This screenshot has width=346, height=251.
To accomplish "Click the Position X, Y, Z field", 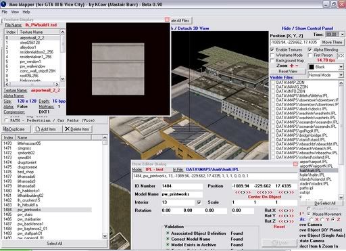I will 295,42.
